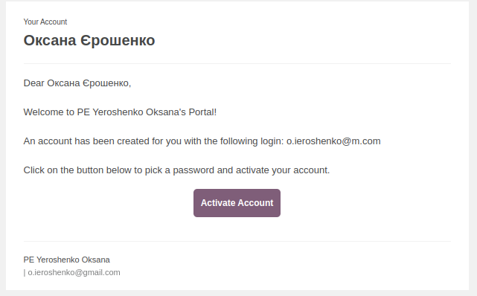
Task: Click the word Portal! in the welcome line
Action: (202, 112)
